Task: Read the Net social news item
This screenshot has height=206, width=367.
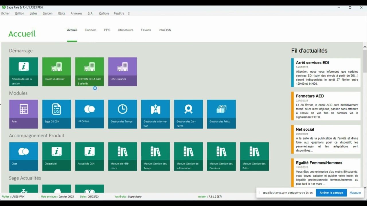Action: (326, 139)
